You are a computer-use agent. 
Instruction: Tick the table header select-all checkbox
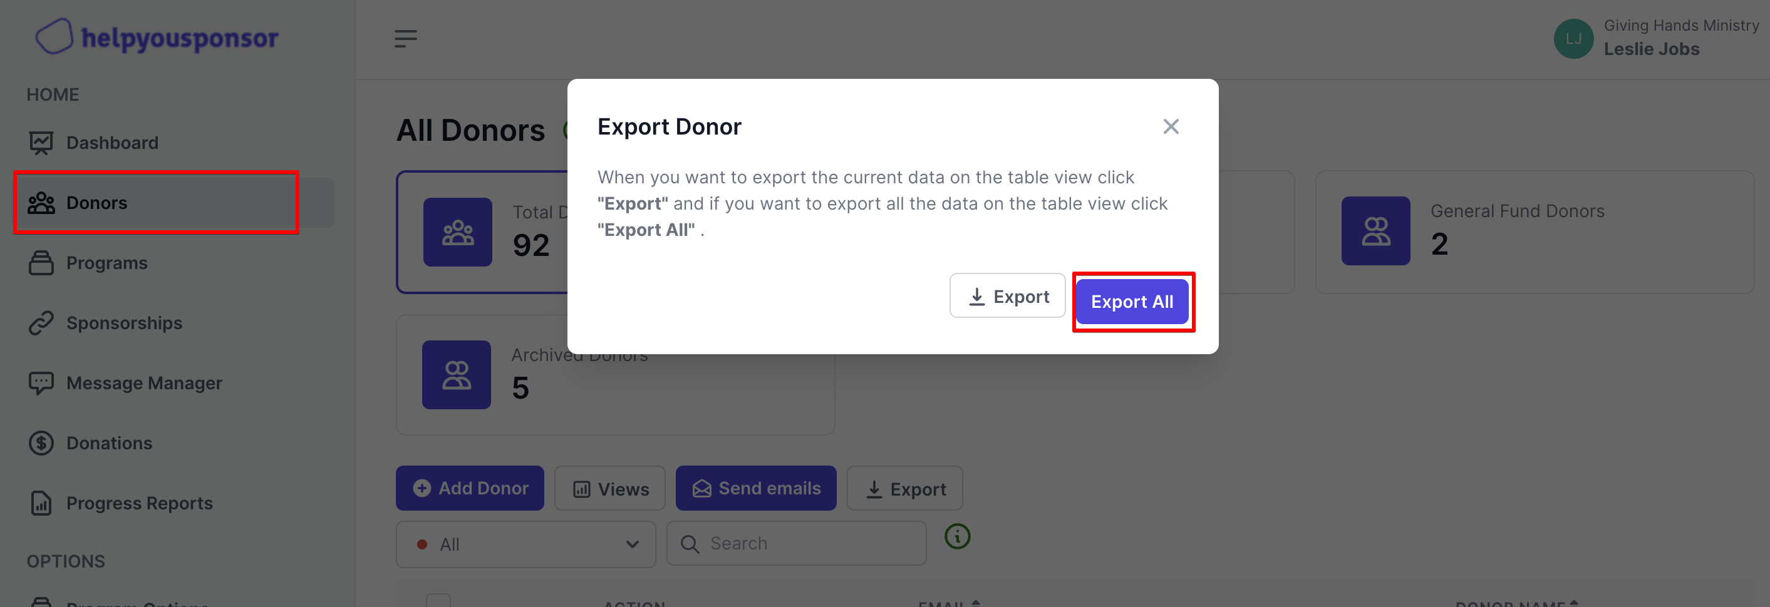438,601
